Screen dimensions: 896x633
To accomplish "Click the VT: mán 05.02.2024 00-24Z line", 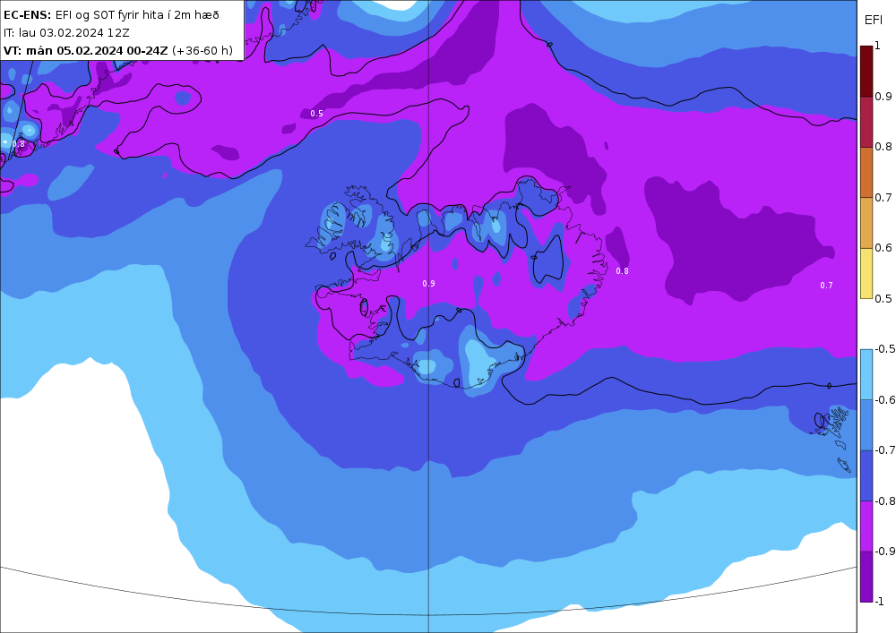I will pyautogui.click(x=118, y=50).
